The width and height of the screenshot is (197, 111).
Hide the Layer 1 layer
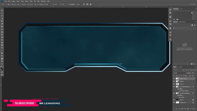(x=174, y=100)
